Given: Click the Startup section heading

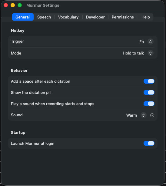Looking at the screenshot, I should 18,132.
